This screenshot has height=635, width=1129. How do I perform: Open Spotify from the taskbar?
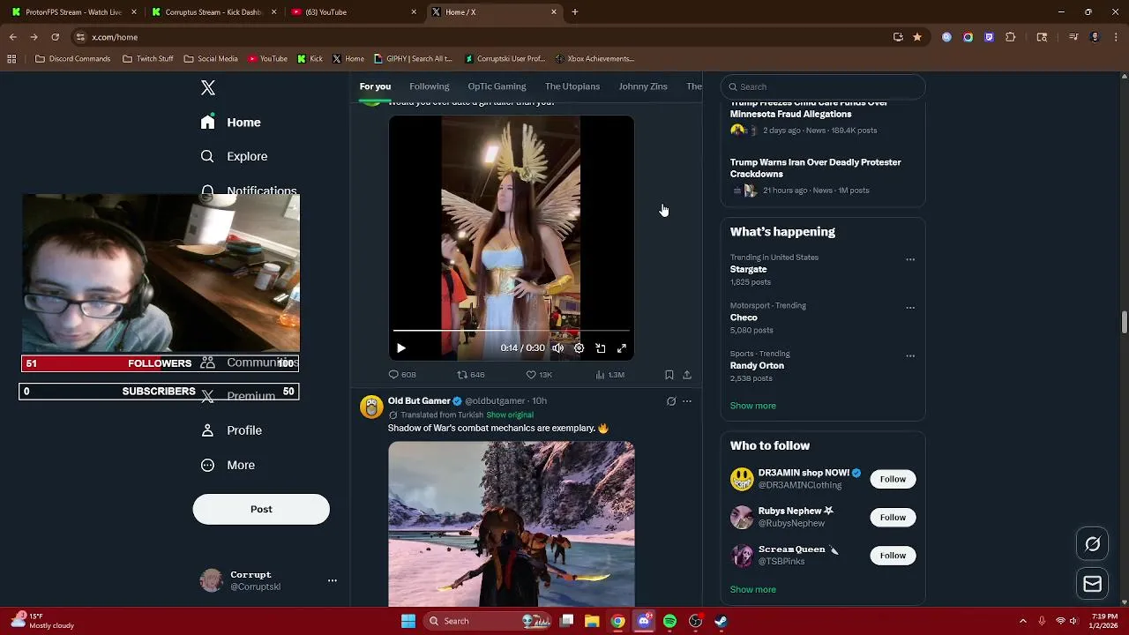pos(669,621)
